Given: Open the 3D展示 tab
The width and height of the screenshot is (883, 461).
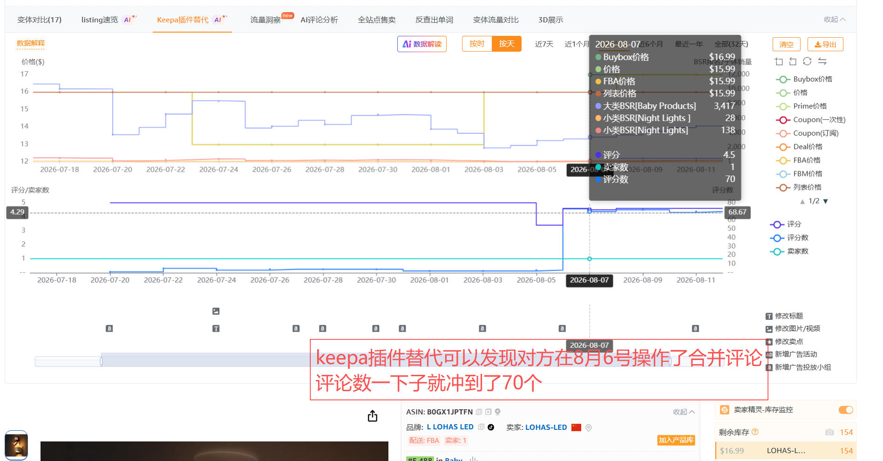Looking at the screenshot, I should coord(550,20).
